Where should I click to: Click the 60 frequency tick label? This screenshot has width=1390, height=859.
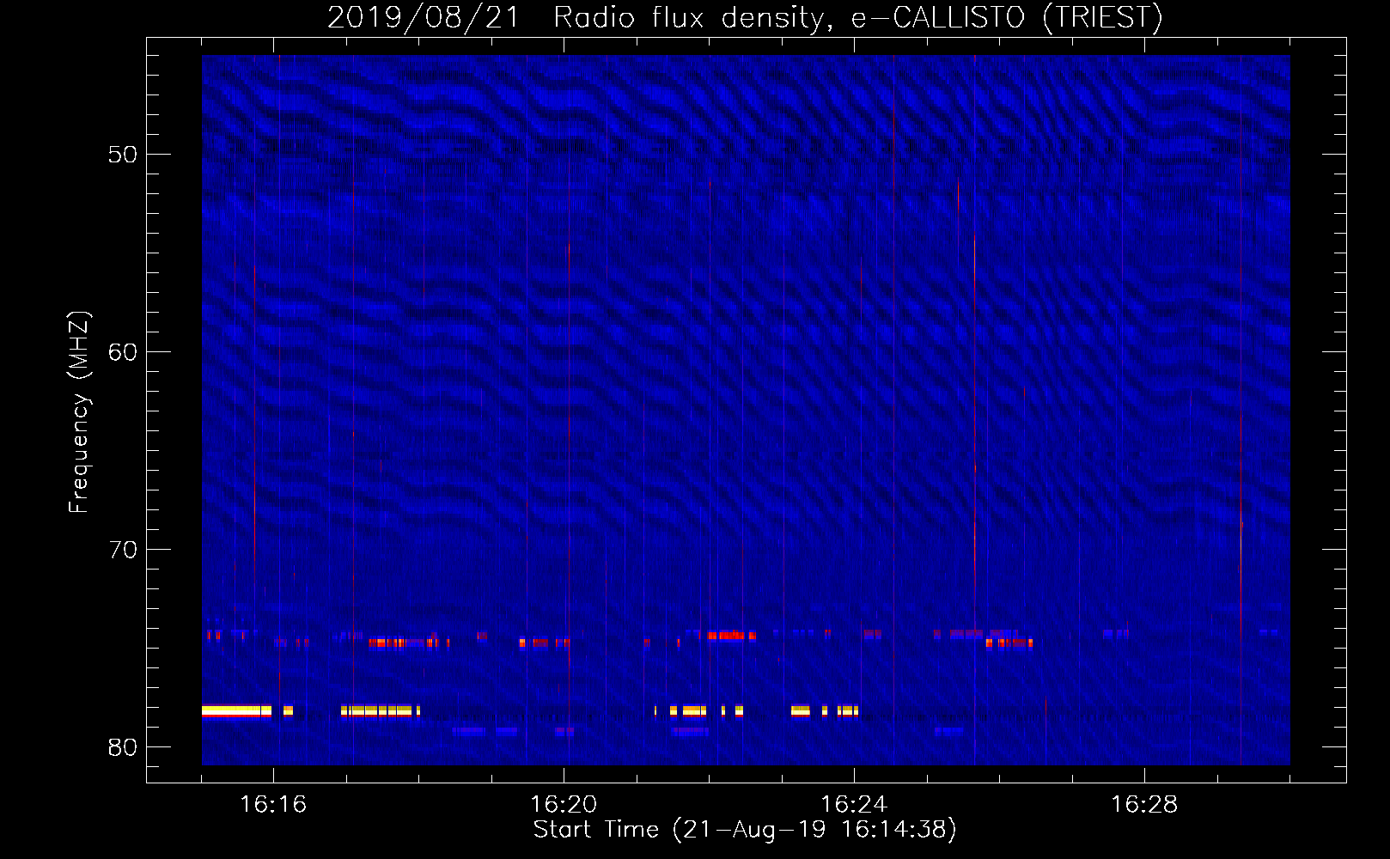(x=123, y=352)
